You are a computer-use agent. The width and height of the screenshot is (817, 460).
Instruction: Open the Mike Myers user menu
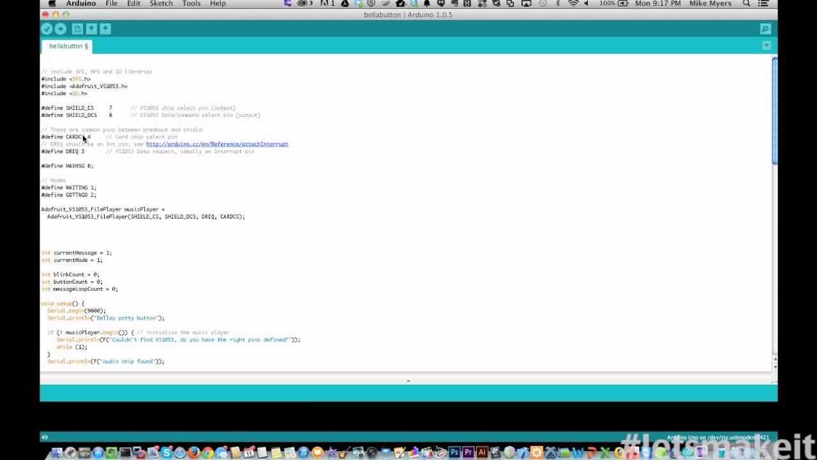tap(711, 4)
